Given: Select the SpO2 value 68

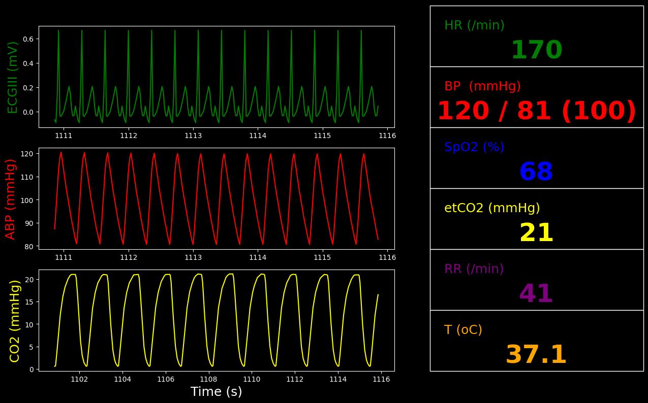Looking at the screenshot, I should (536, 173).
